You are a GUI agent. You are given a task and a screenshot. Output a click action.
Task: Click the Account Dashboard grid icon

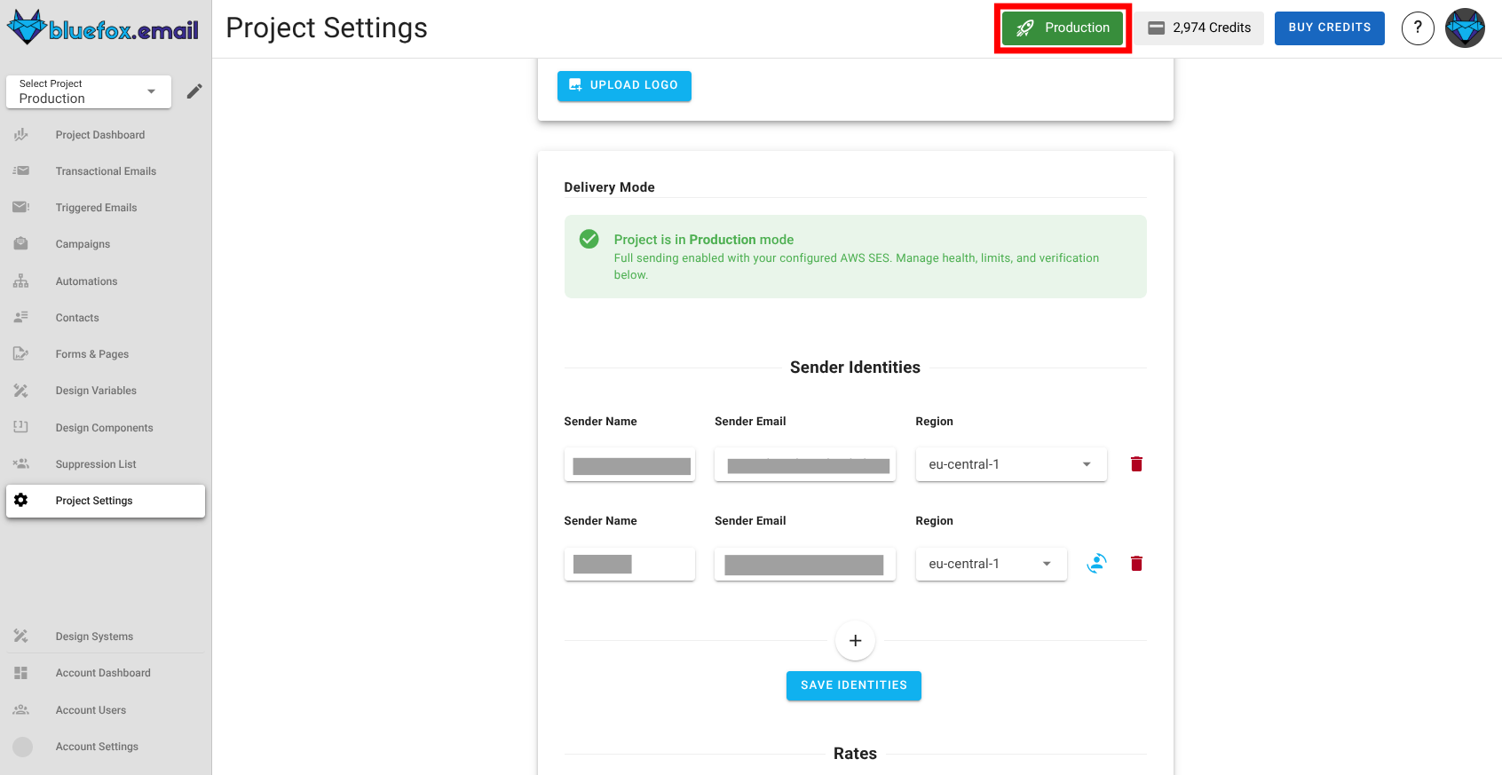coord(21,673)
